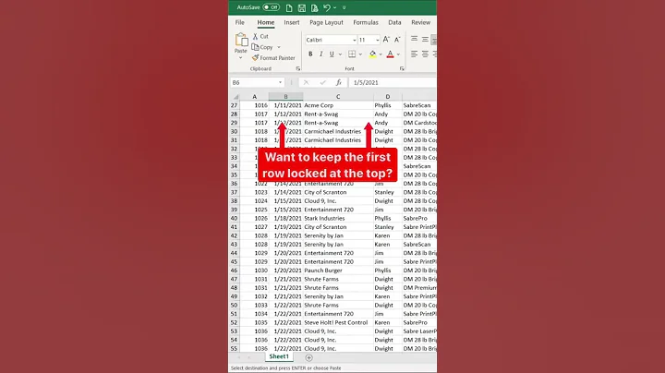Image resolution: width=665 pixels, height=373 pixels.
Task: Open Customize Quick Access Toolbar dropdown
Action: 344,7
